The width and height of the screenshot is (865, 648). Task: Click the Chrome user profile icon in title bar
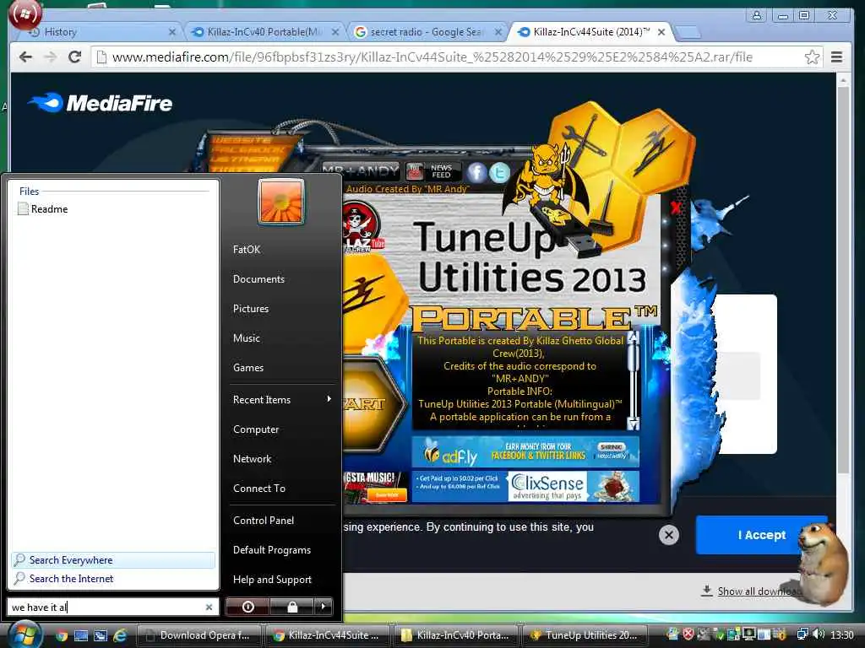click(x=757, y=15)
